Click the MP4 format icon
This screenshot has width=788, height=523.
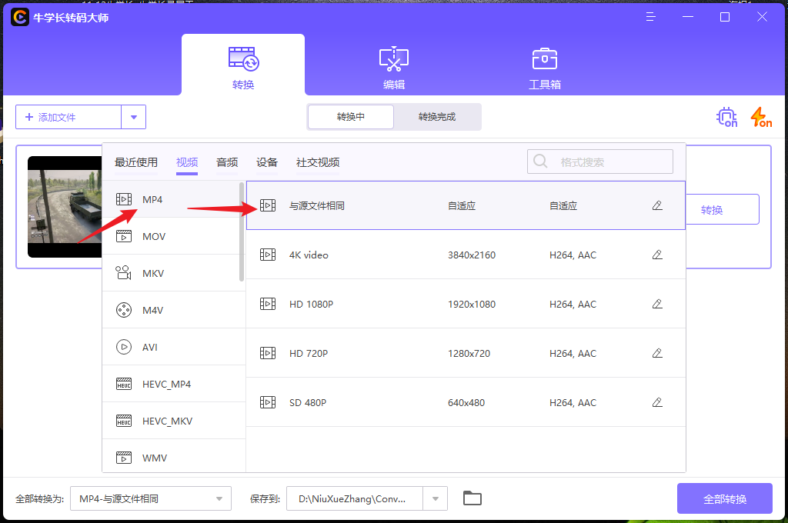tap(124, 198)
